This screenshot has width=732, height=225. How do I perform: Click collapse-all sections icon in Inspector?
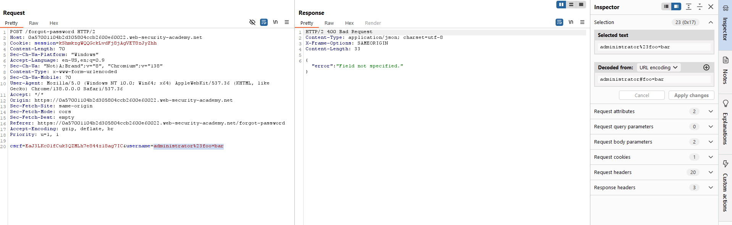point(700,6)
